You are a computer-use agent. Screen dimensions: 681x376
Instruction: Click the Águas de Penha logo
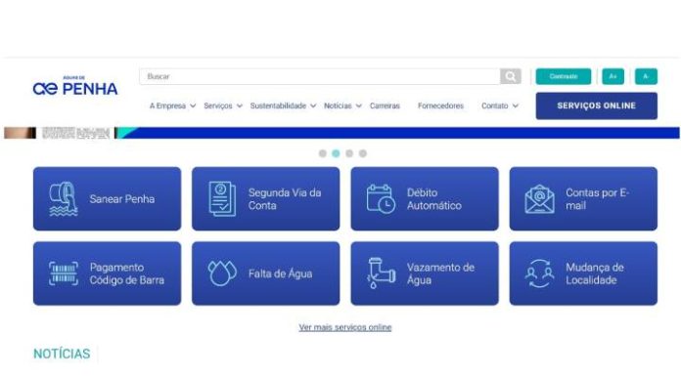pyautogui.click(x=75, y=85)
